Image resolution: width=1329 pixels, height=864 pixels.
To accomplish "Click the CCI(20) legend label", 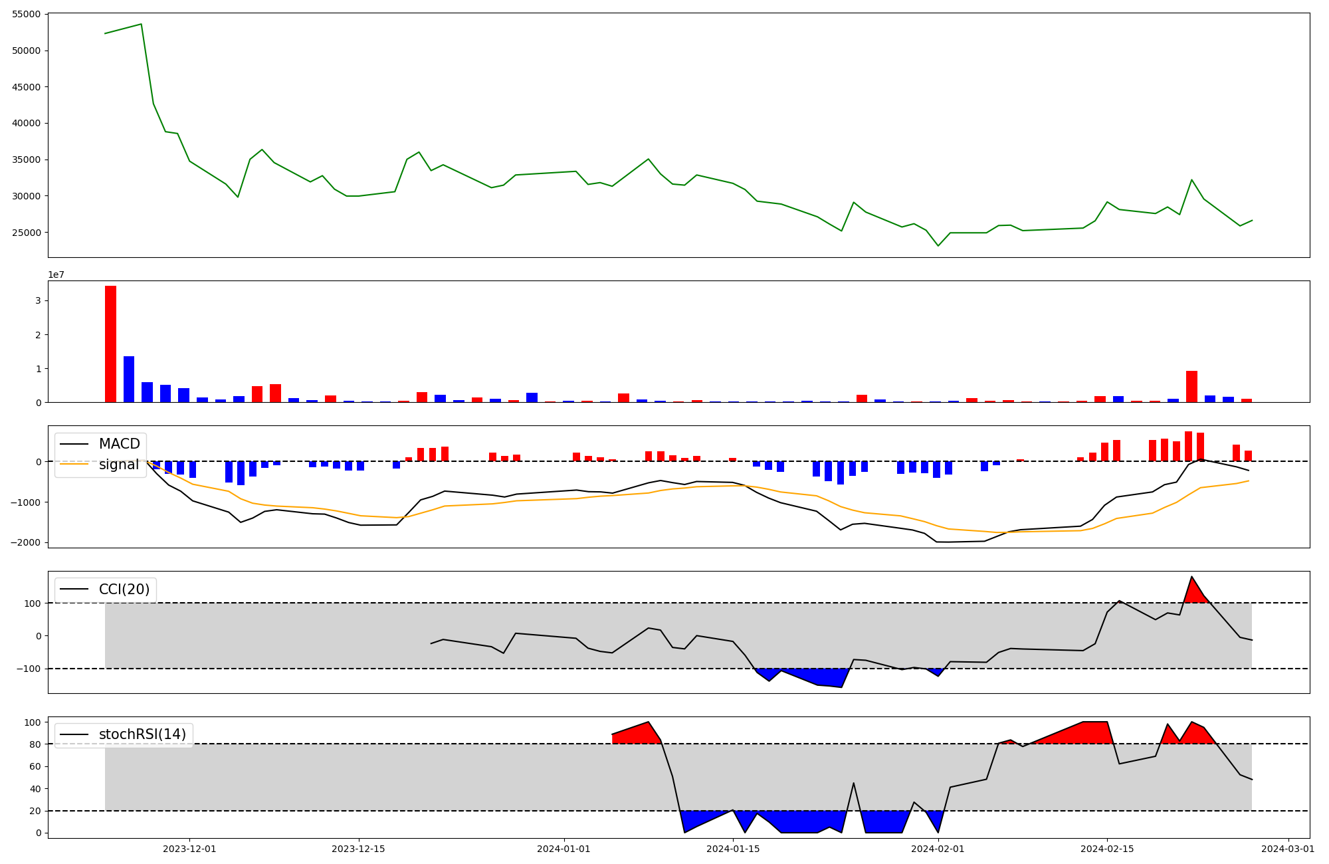I will (124, 590).
